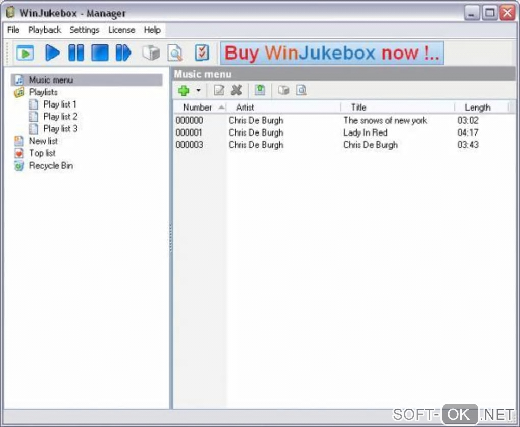Click the Chris De Burgh title cell
Image resolution: width=520 pixels, height=427 pixels.
pyautogui.click(x=370, y=145)
